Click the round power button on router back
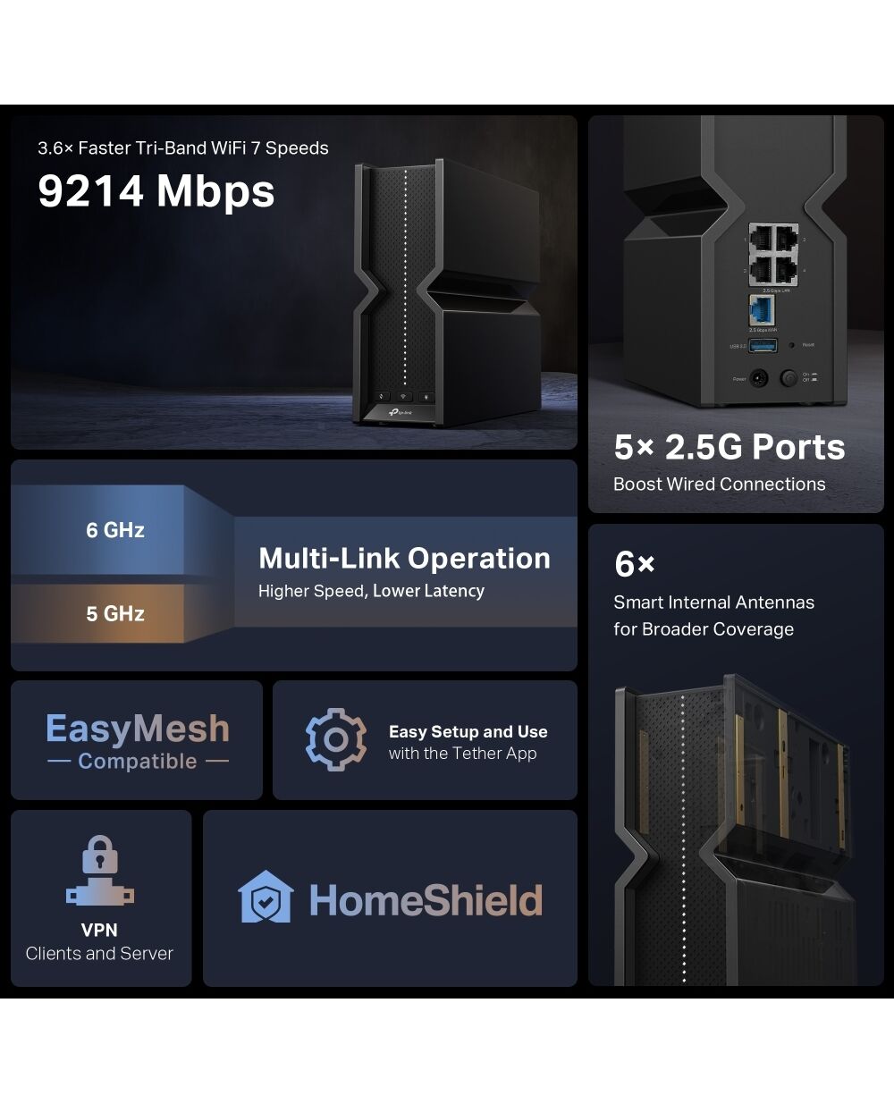The height and width of the screenshot is (1104, 894). click(x=789, y=378)
